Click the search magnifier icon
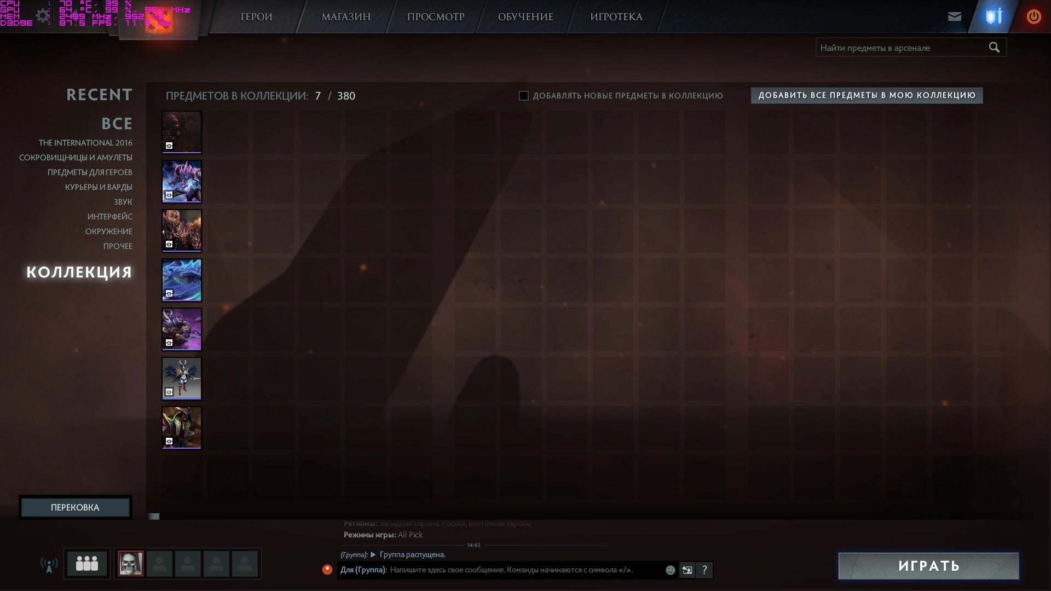 pyautogui.click(x=994, y=48)
